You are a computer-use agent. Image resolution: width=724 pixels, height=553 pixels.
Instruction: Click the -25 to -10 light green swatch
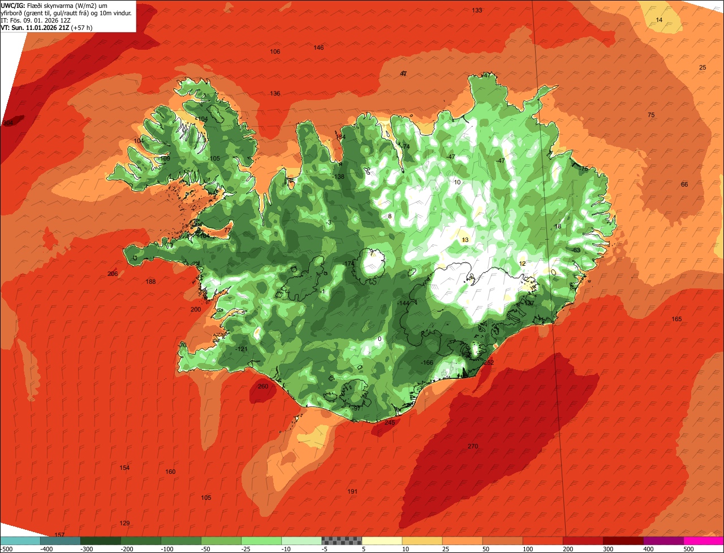261,541
